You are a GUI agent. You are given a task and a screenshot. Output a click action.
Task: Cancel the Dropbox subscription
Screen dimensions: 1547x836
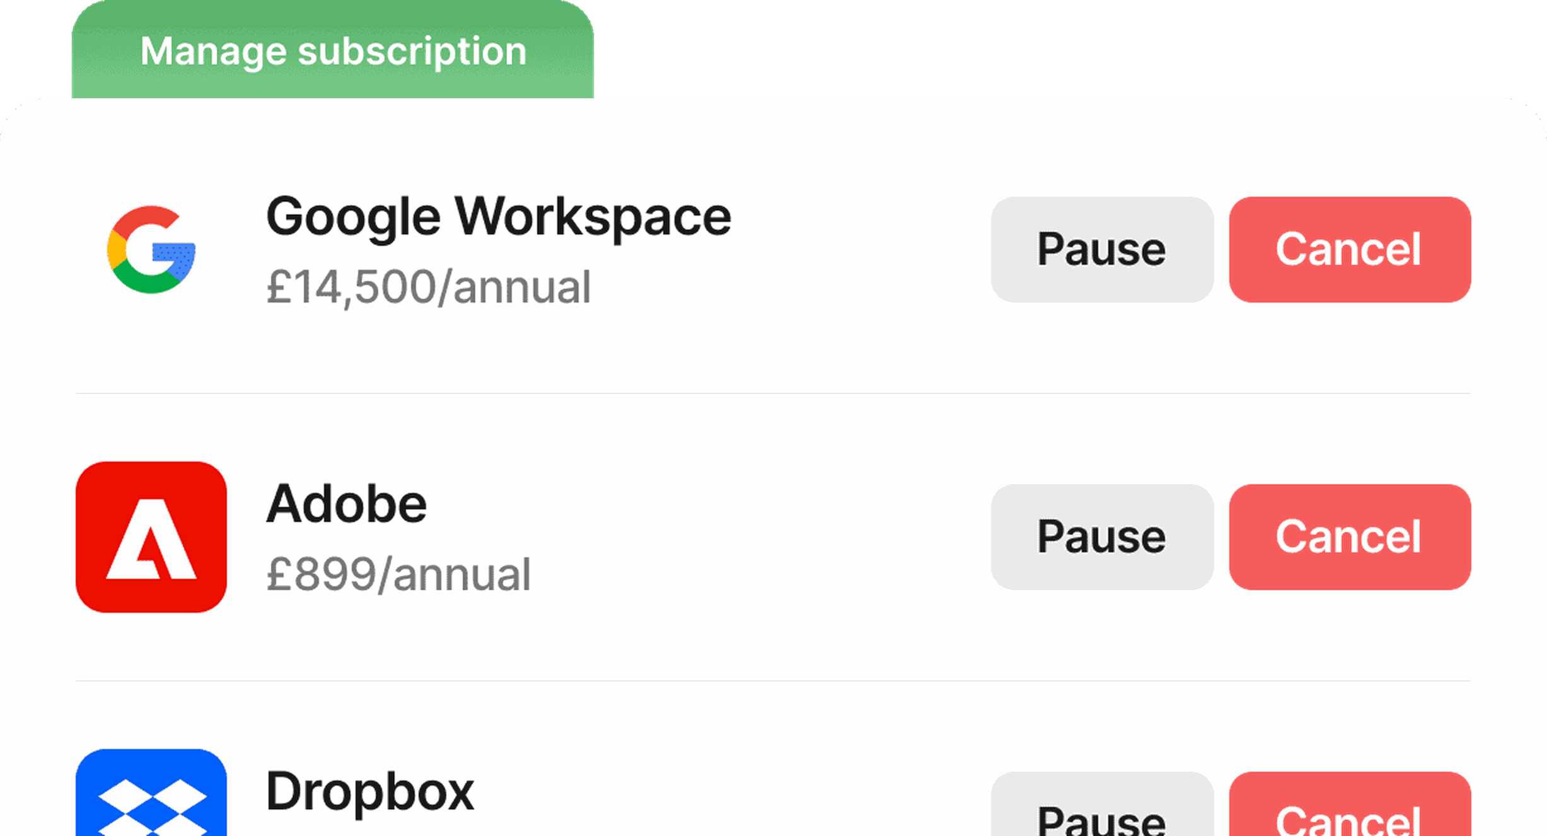(x=1350, y=804)
